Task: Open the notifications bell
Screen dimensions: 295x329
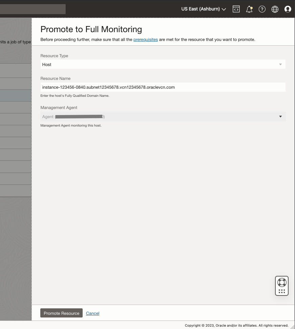Action: (x=249, y=9)
